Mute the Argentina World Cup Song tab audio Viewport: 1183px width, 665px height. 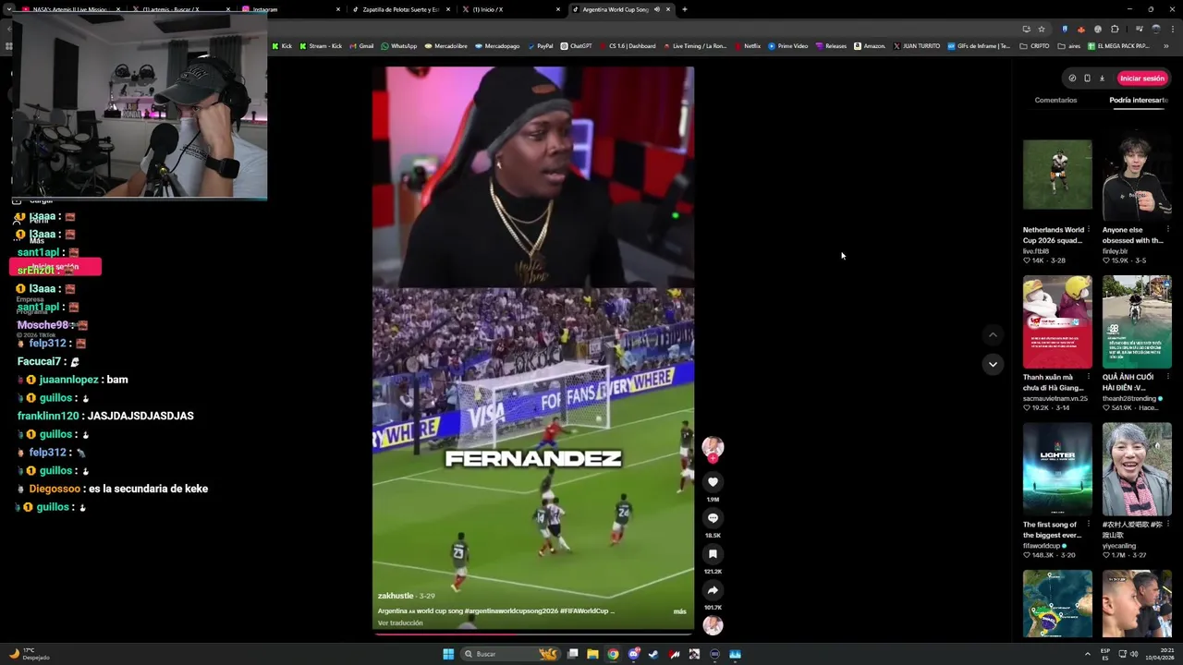(x=657, y=9)
